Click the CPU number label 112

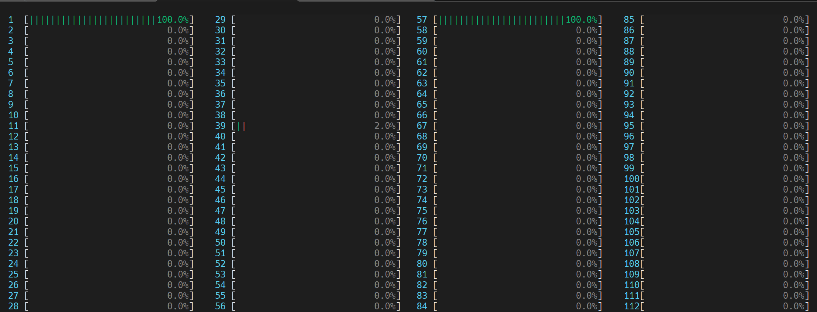pos(632,306)
